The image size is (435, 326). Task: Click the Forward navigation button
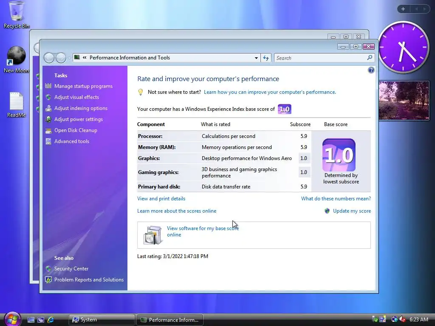[61, 58]
